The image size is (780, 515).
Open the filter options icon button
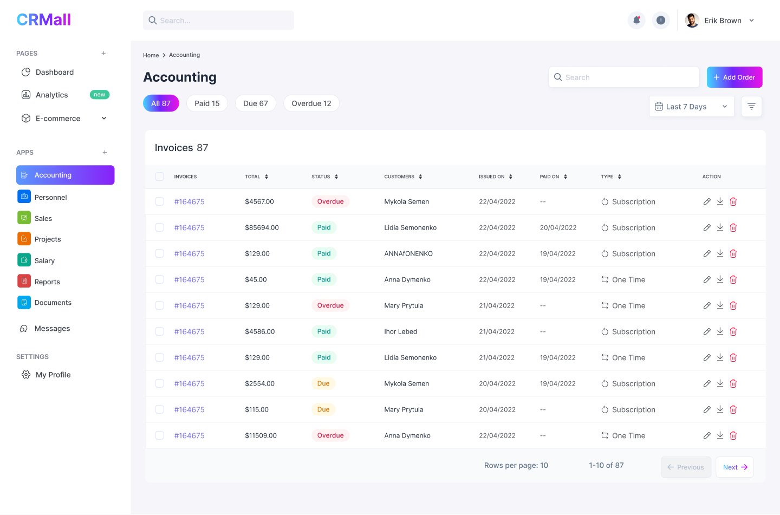pyautogui.click(x=751, y=107)
